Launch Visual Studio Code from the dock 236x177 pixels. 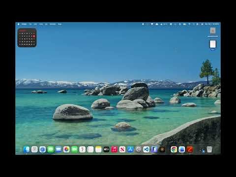pos(146,149)
